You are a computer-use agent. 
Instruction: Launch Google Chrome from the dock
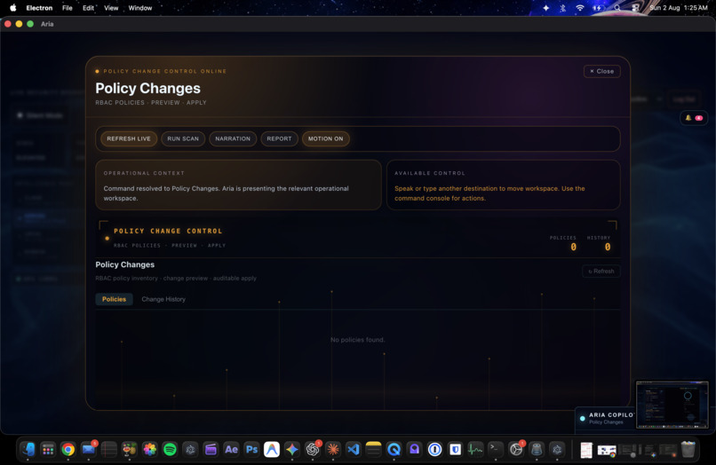coord(68,450)
